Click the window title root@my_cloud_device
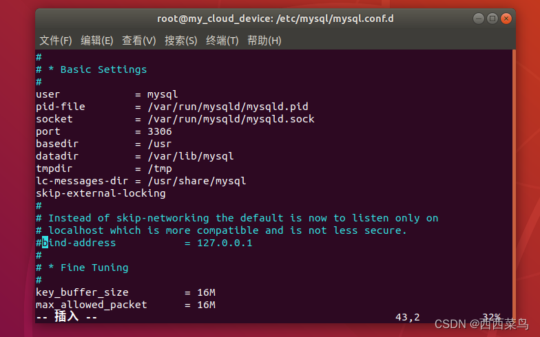 [276, 19]
